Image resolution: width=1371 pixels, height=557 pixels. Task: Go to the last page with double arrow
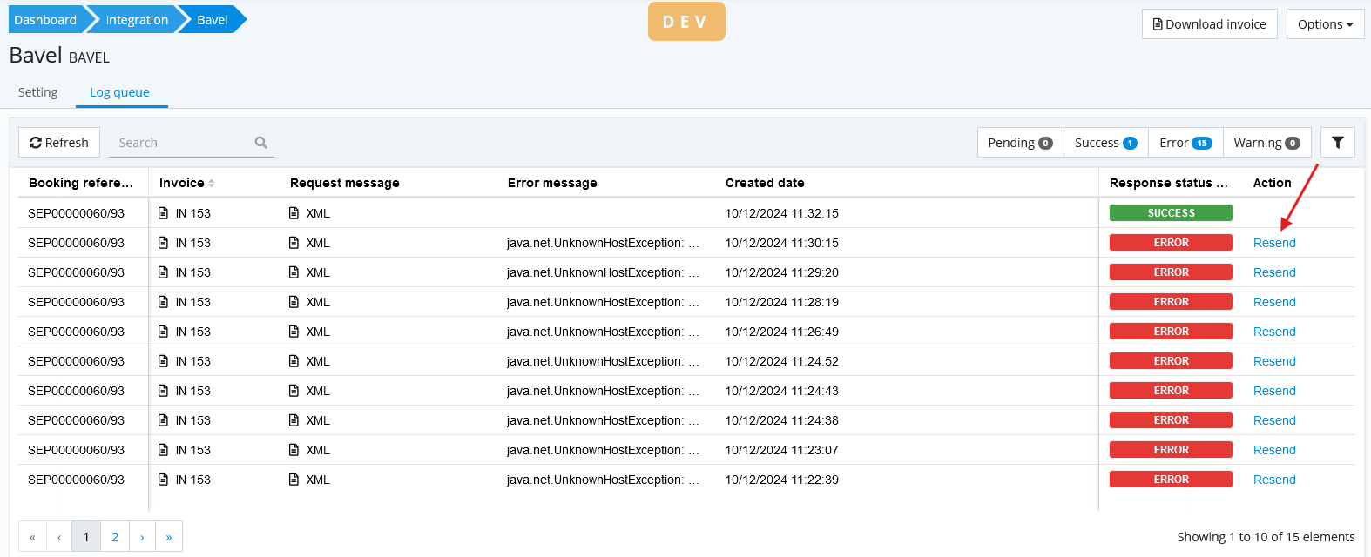pos(169,537)
